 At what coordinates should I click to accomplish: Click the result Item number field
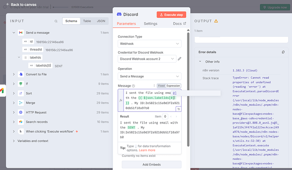165,116
